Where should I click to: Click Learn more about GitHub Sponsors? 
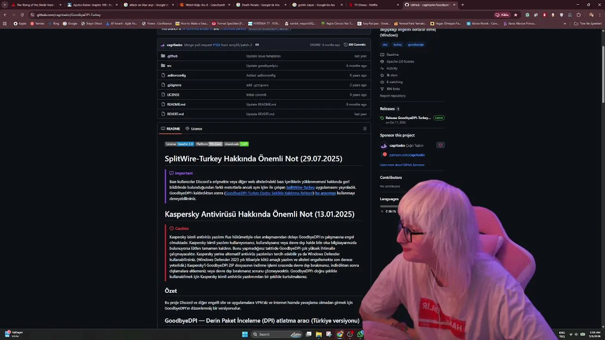(402, 165)
